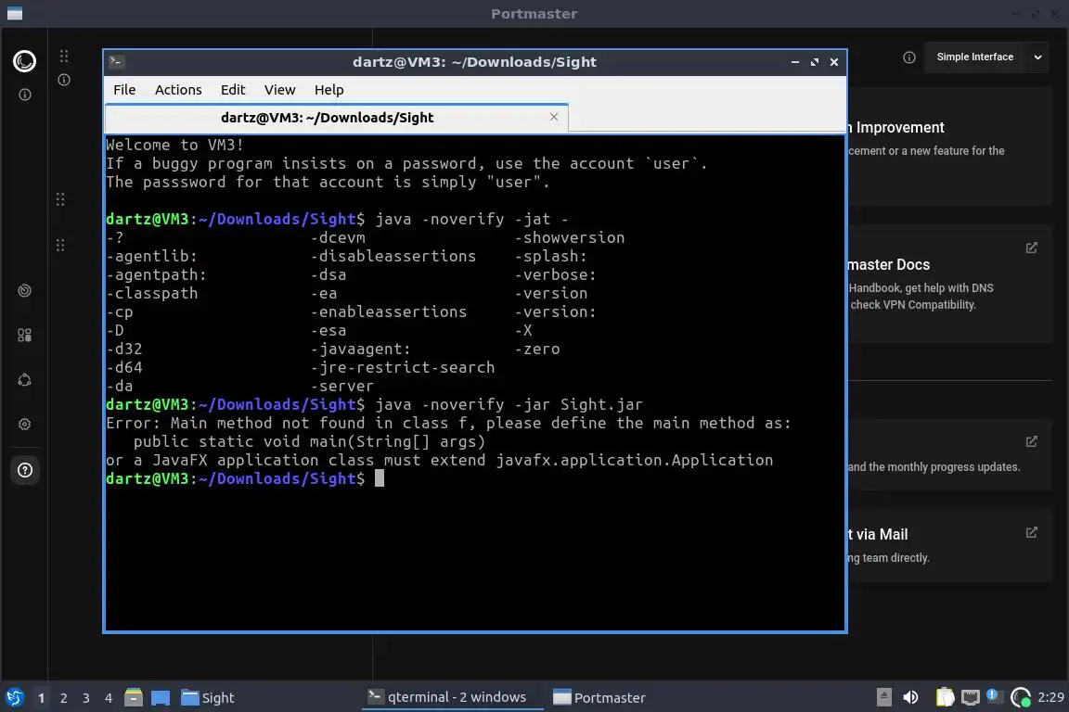The image size is (1069, 712).
Task: Click 'java -noverify -jar Sight.jar' command text
Action: 509,405
